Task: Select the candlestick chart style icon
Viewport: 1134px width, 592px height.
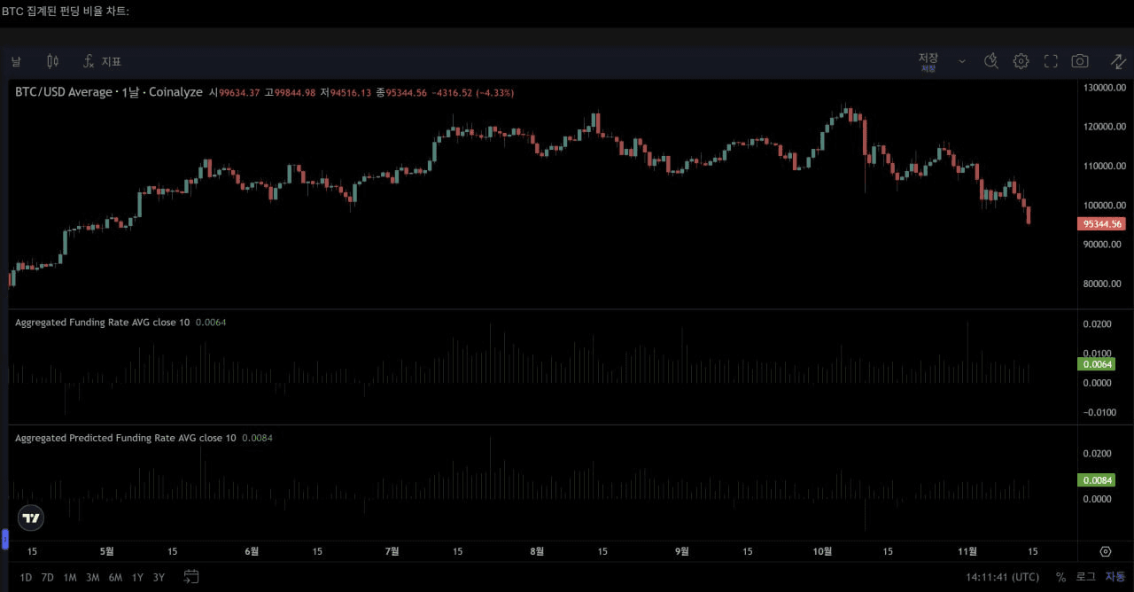Action: [x=52, y=61]
